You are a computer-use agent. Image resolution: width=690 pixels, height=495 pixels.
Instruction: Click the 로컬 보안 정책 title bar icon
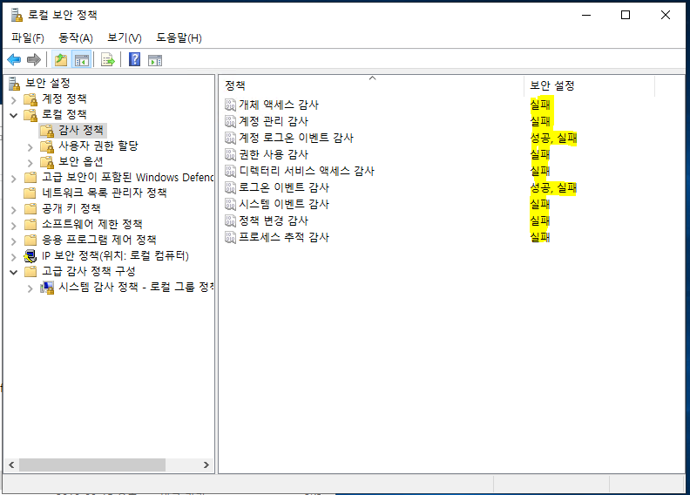[17, 15]
